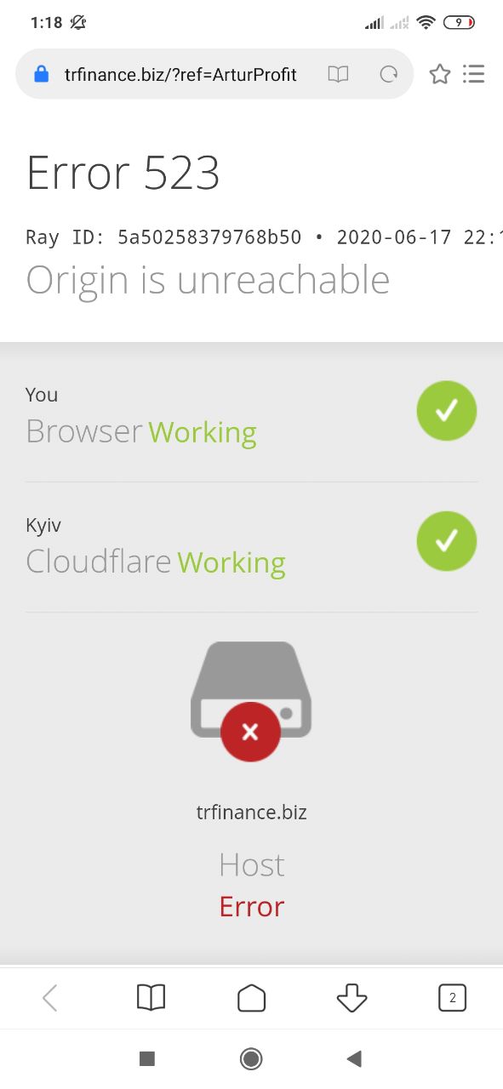Tap the battery indicator in status bar
The image size is (503, 1089).
(x=459, y=23)
